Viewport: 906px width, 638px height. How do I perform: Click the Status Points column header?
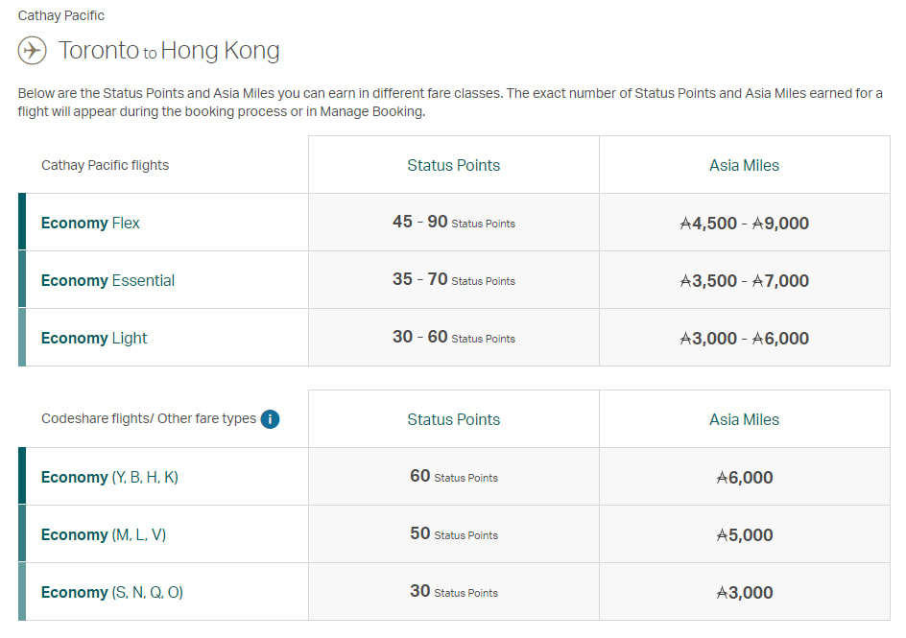[453, 164]
